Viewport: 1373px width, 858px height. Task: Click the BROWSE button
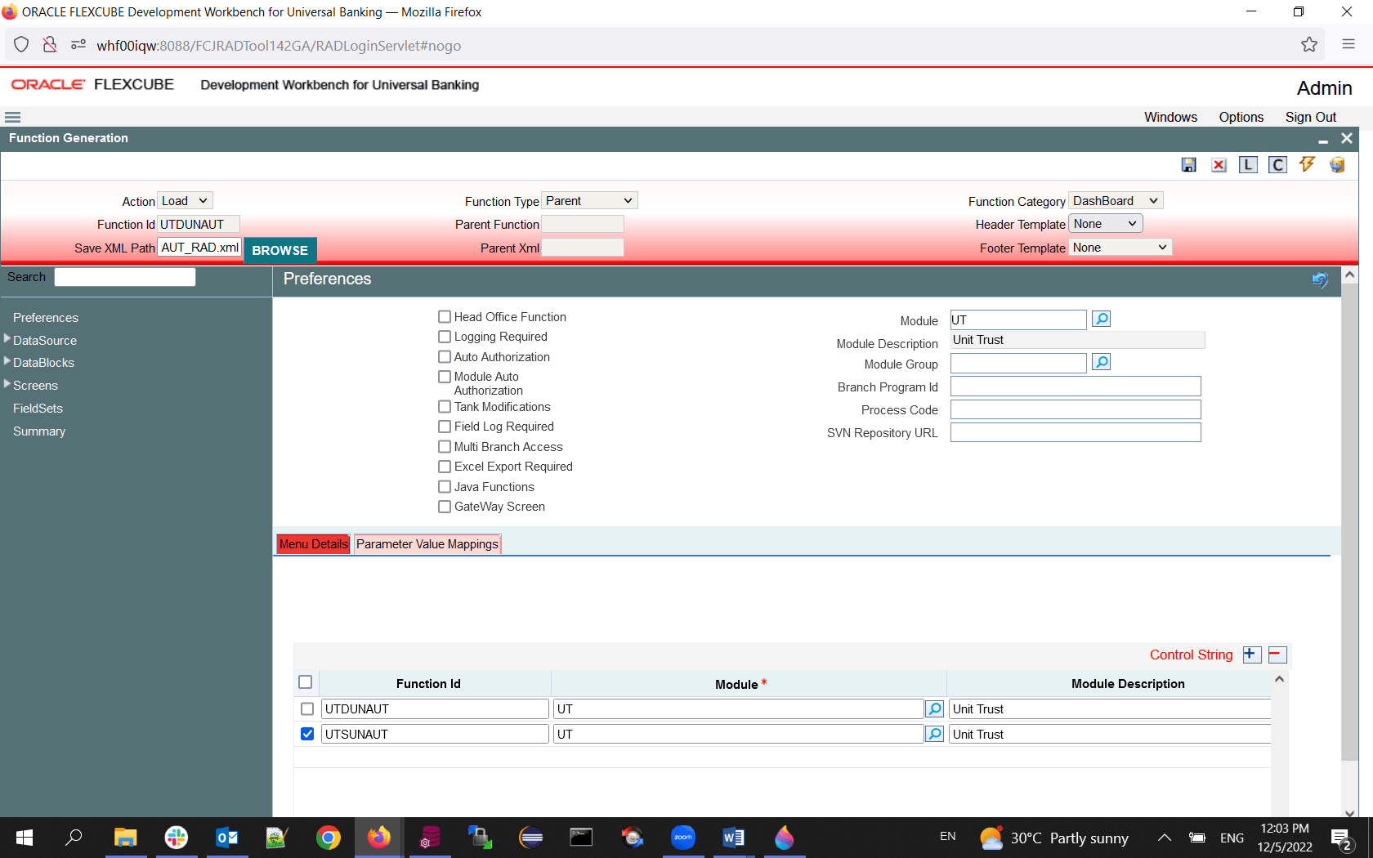pyautogui.click(x=280, y=250)
